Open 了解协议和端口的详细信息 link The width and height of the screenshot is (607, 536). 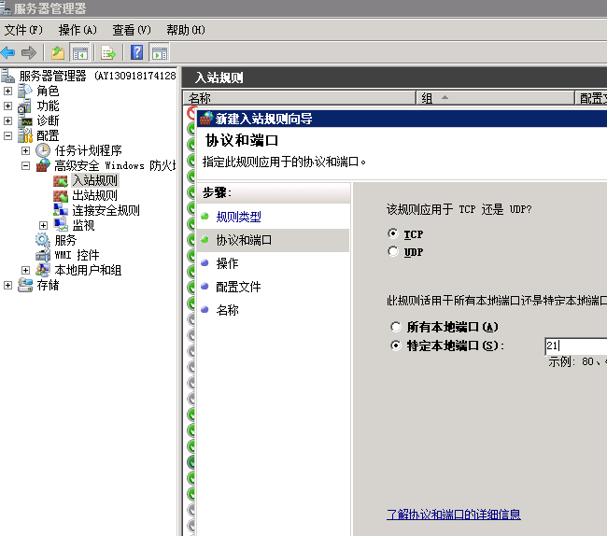(x=453, y=515)
